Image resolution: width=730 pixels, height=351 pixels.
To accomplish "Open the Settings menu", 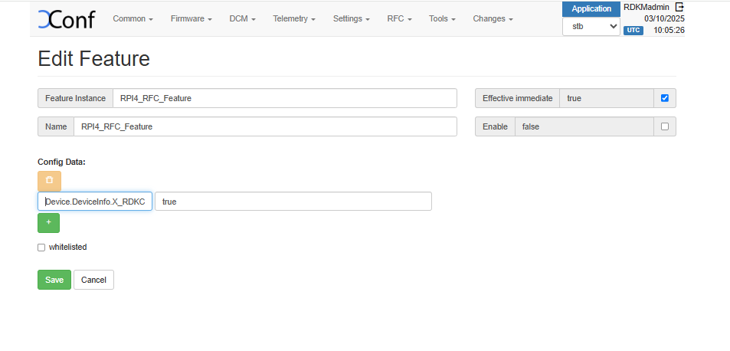I will 352,18.
